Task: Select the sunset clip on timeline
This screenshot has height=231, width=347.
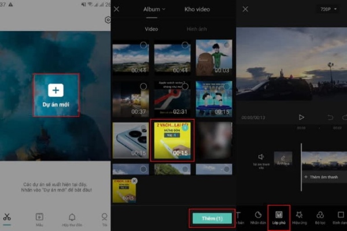Action: [x=324, y=161]
